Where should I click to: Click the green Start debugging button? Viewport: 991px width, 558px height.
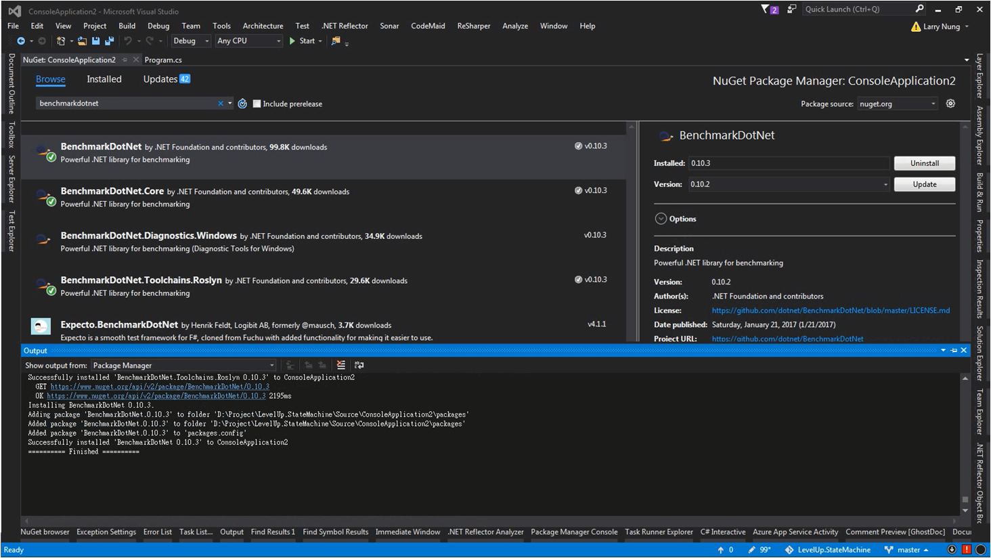(x=302, y=41)
